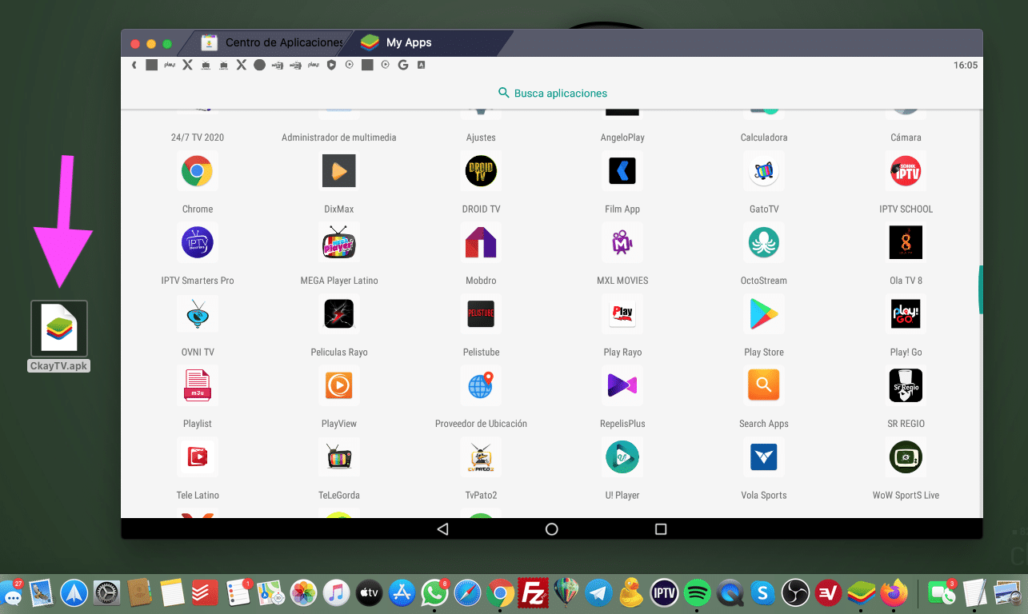Launch Vola Sports
The width and height of the screenshot is (1028, 614).
763,457
